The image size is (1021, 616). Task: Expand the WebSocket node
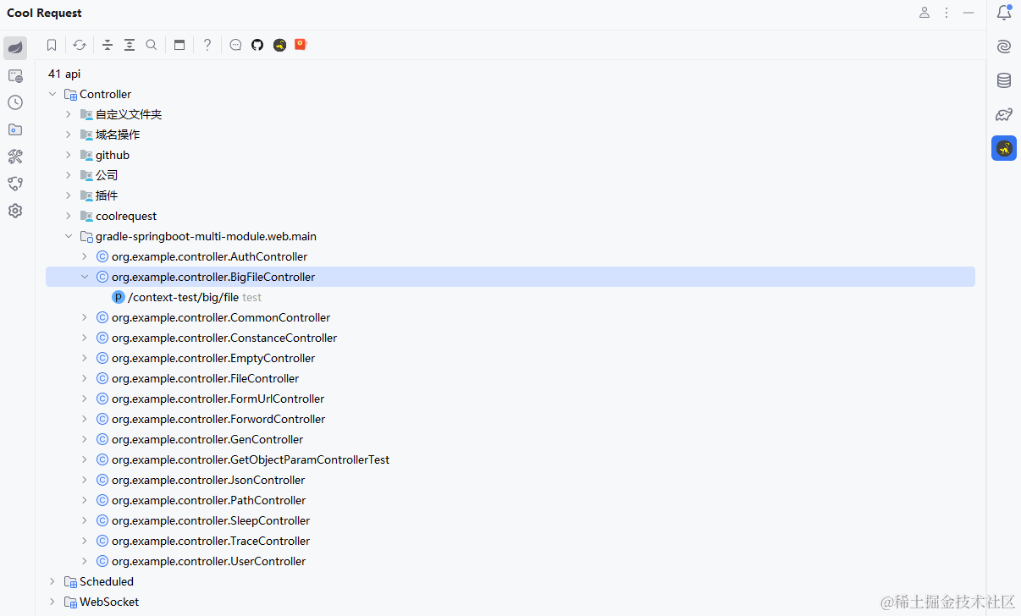(52, 602)
